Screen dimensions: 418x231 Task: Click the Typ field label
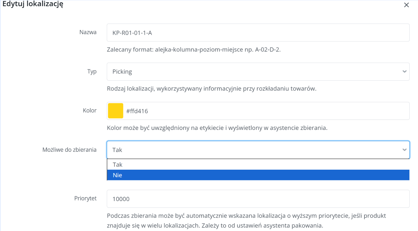point(92,71)
